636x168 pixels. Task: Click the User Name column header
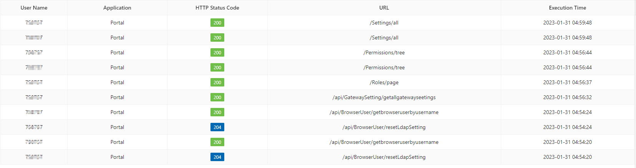[34, 8]
